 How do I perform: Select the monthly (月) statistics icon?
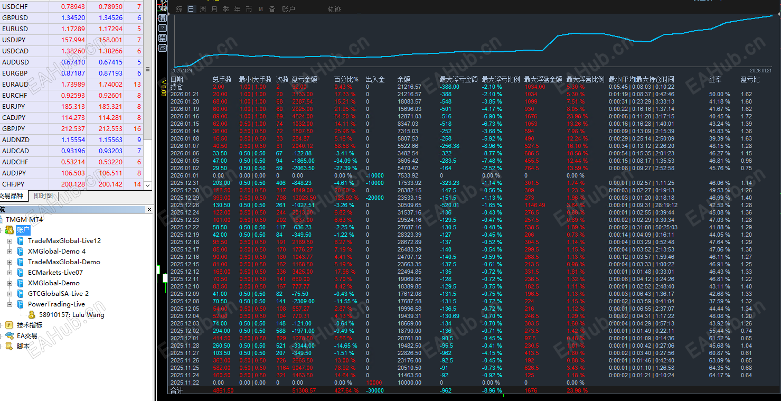click(214, 8)
